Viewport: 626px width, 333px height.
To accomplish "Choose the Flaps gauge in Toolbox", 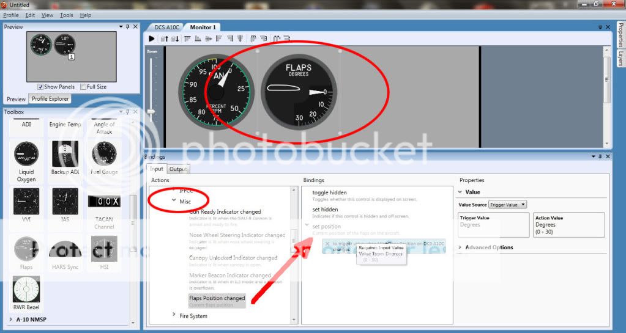I will [x=26, y=252].
